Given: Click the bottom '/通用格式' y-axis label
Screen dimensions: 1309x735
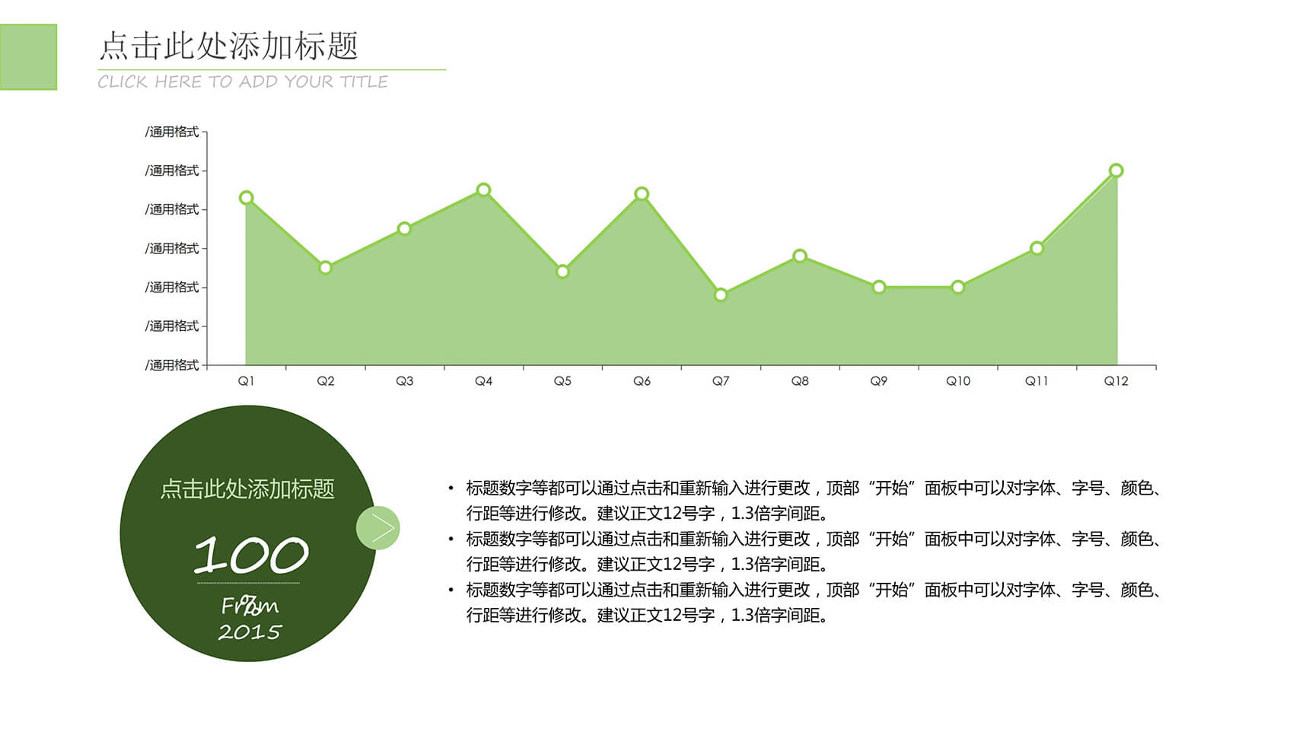Looking at the screenshot, I should (x=172, y=365).
